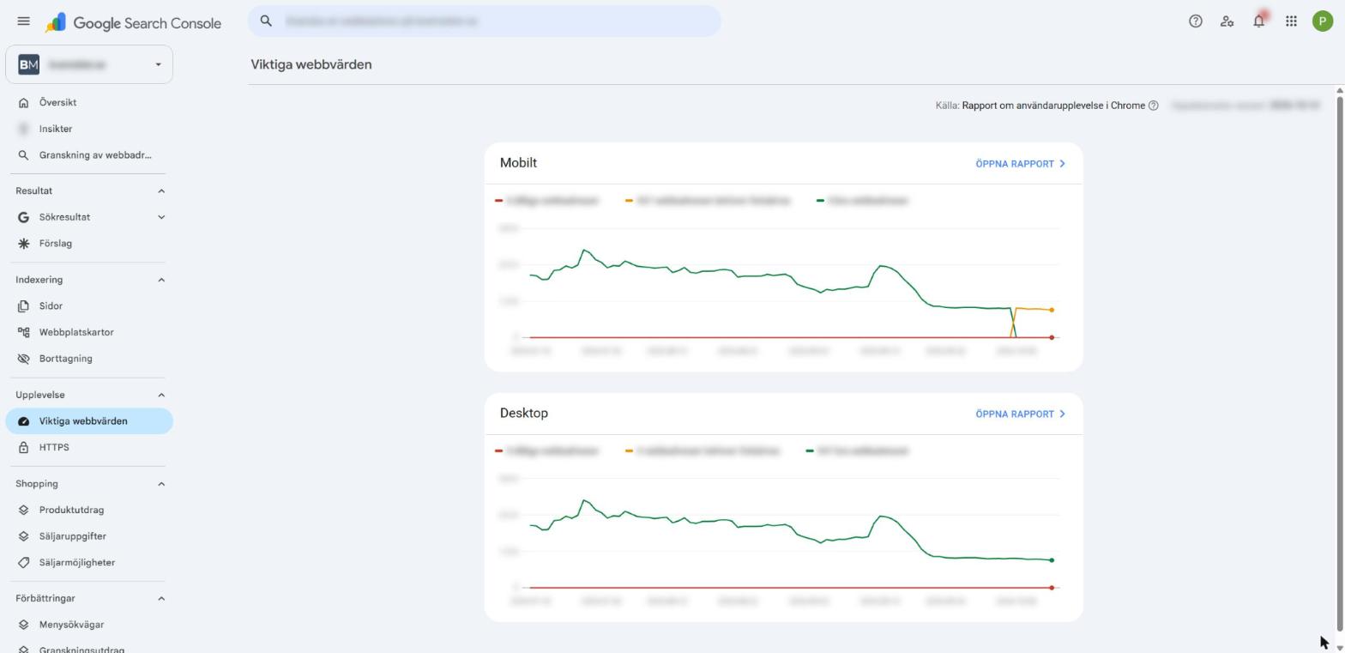Open the notifications bell
Viewport: 1345px width, 653px height.
pyautogui.click(x=1258, y=21)
